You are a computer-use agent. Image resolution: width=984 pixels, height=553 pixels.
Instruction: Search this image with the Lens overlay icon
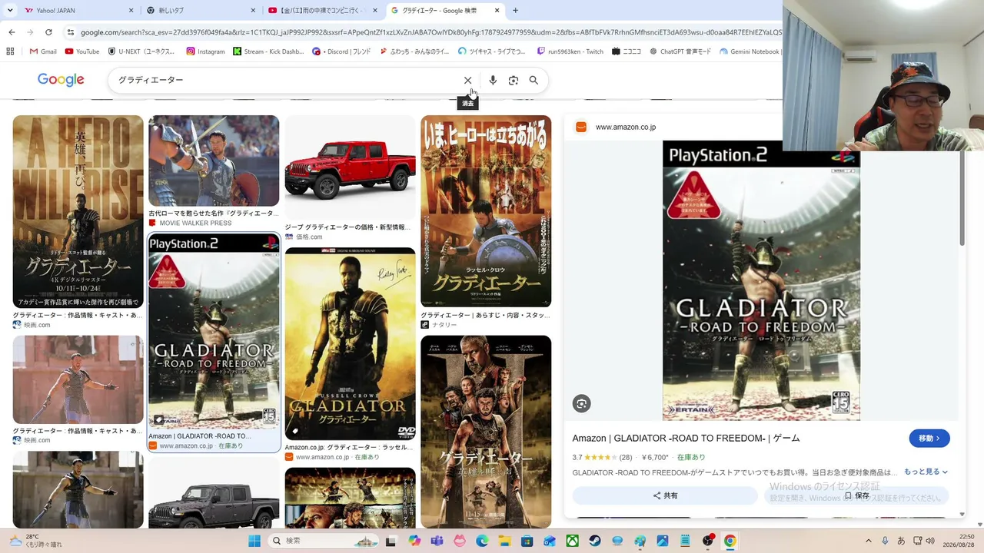582,403
